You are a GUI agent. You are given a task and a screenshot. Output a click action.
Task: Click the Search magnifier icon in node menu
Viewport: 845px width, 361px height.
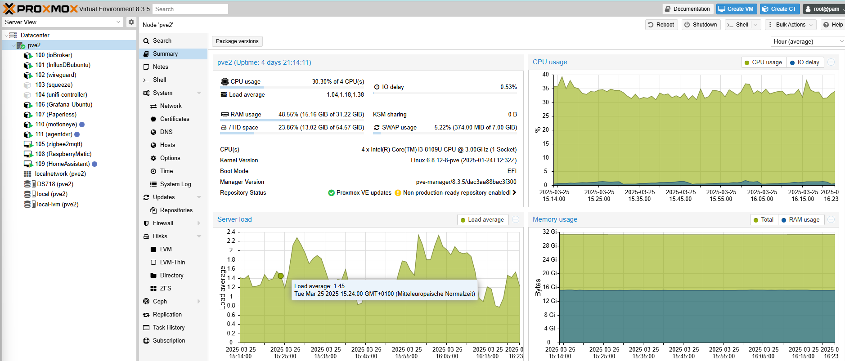(146, 41)
